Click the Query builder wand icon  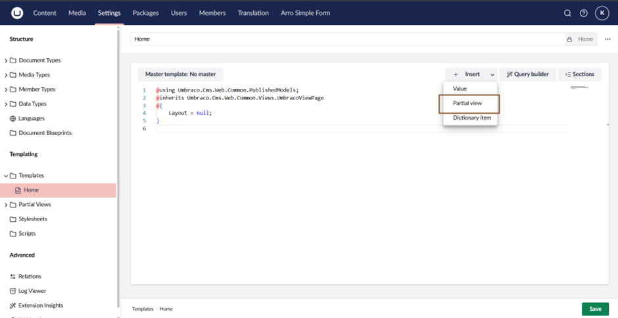pos(510,74)
